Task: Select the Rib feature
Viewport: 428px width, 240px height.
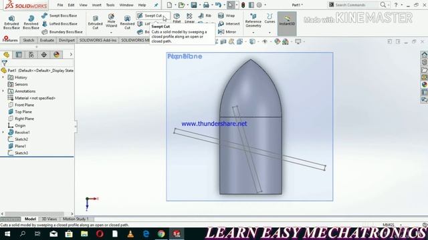Action: point(205,16)
